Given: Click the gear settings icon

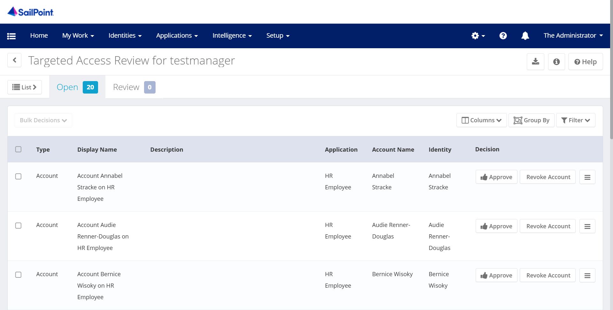Looking at the screenshot, I should [478, 36].
